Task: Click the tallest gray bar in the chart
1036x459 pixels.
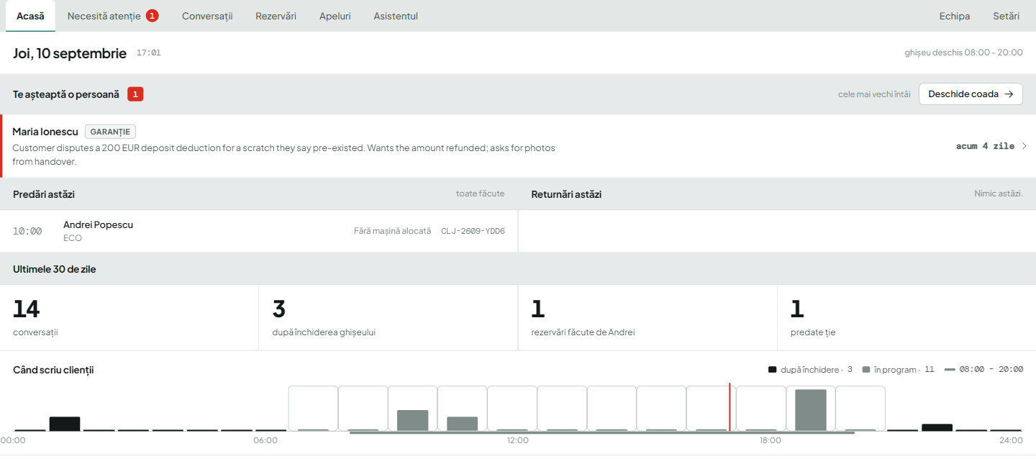Action: [x=810, y=410]
